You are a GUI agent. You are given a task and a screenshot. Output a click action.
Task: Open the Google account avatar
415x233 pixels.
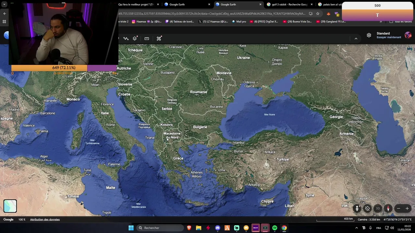408,35
